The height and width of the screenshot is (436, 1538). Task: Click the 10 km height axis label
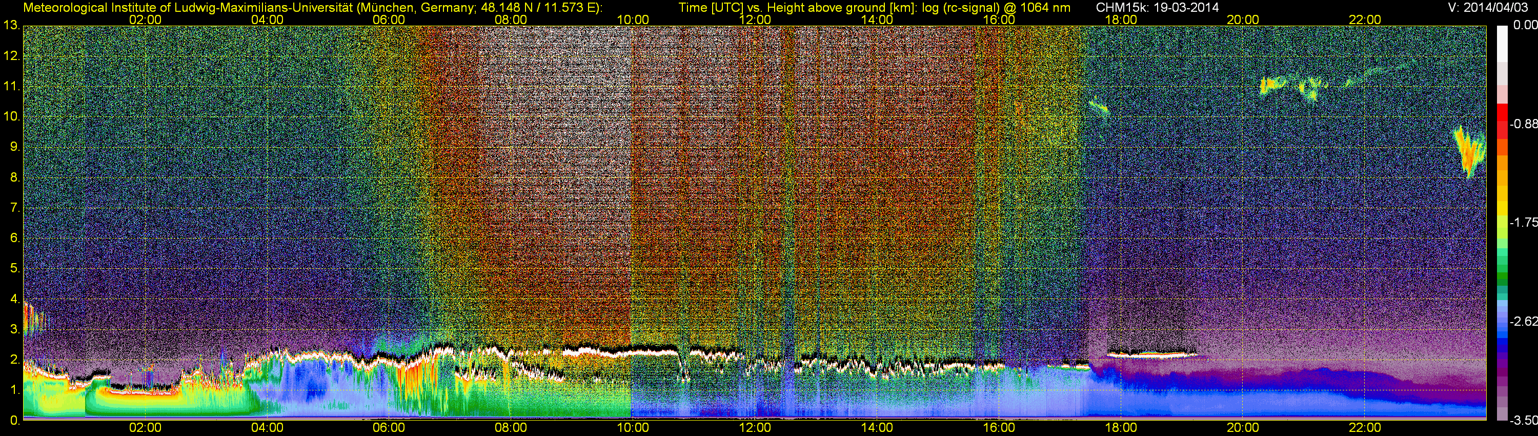coord(11,116)
